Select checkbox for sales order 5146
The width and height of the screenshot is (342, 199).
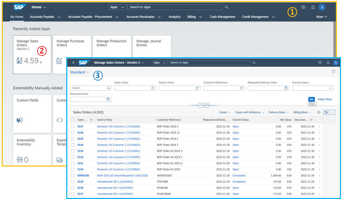[x=73, y=133]
